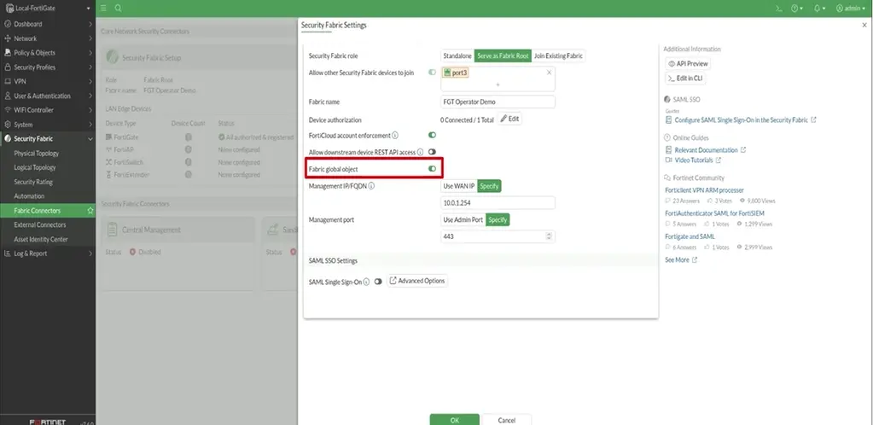The height and width of the screenshot is (425, 873).
Task: Toggle Allow downstream device REST API access
Action: (x=432, y=152)
